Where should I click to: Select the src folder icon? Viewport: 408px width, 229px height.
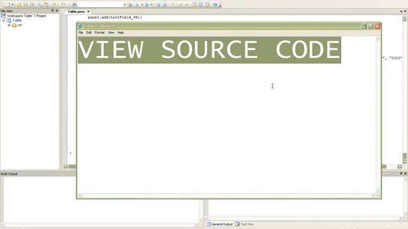(14, 25)
